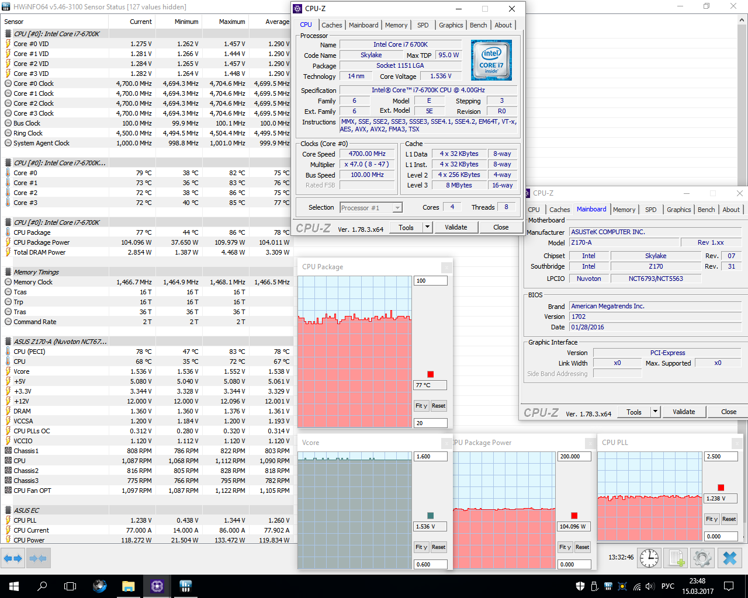
Task: Click the HWiNFO icon in the system tray
Action: click(608, 586)
